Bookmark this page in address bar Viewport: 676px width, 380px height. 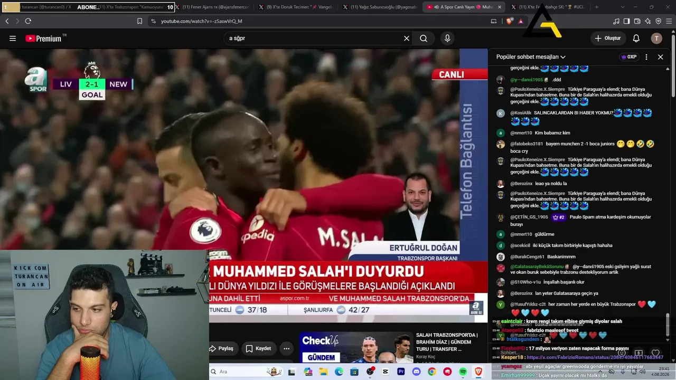coord(139,21)
